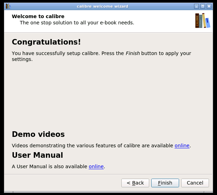The image size is (217, 195).
Task: Click the 'User Manual' heading
Action: click(37, 155)
